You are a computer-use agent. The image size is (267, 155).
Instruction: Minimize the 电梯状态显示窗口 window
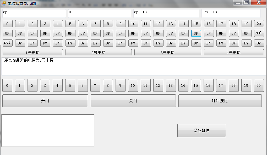238,2
